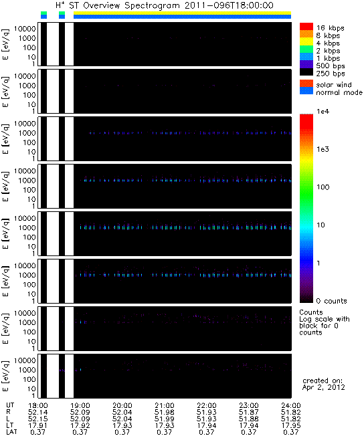364x436 pixels.
Task: Click the long yellow 4 kbps telemetry bar
Action: (x=182, y=13)
